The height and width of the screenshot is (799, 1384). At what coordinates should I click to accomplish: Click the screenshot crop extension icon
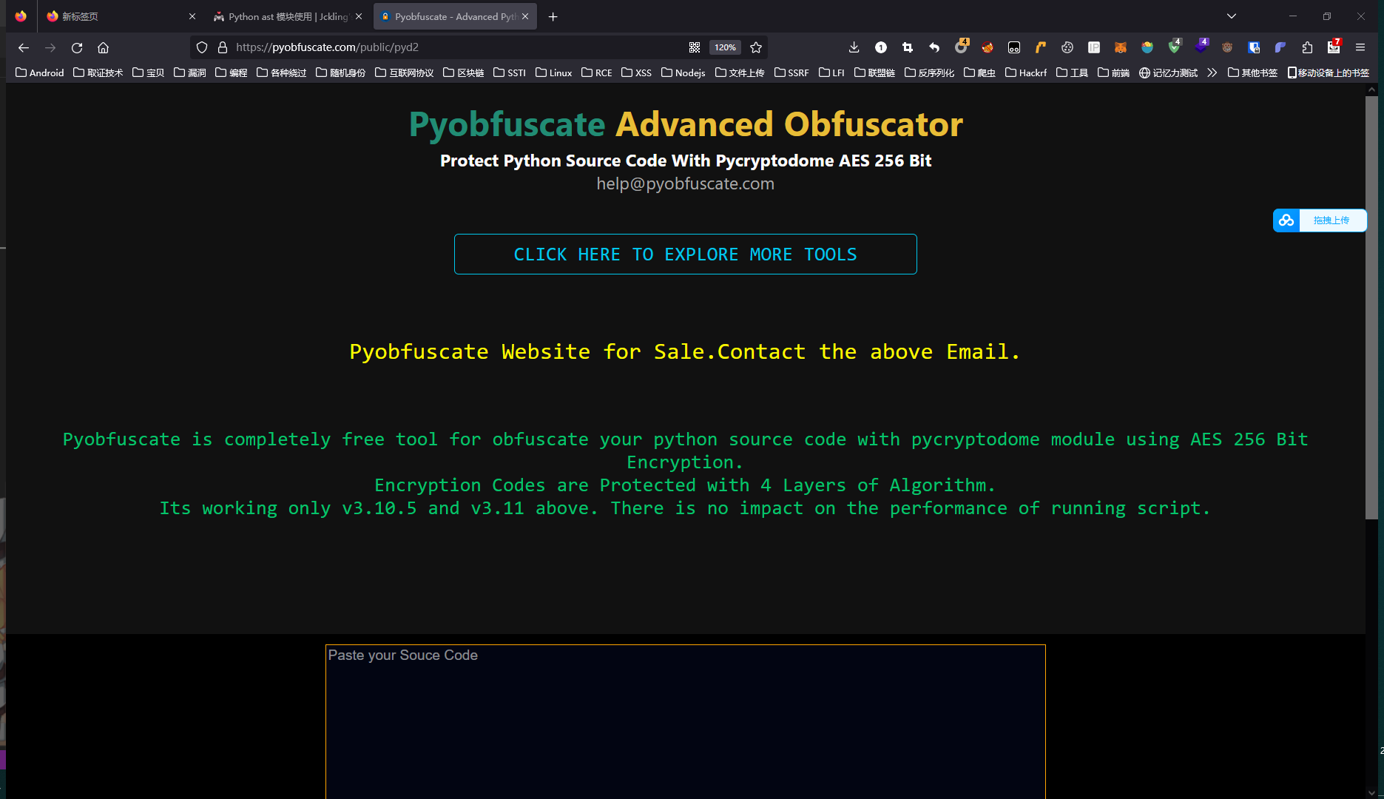coord(908,47)
